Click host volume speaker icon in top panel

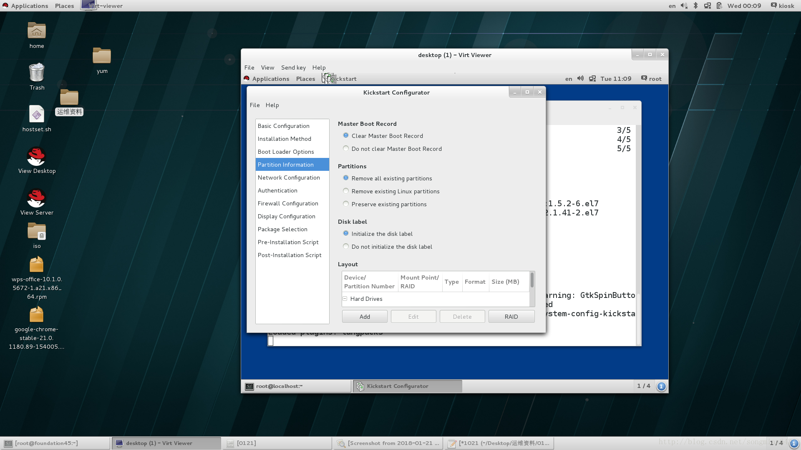coord(684,6)
